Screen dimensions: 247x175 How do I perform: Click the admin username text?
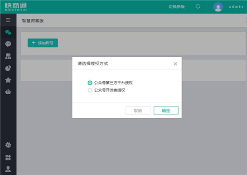(236, 7)
